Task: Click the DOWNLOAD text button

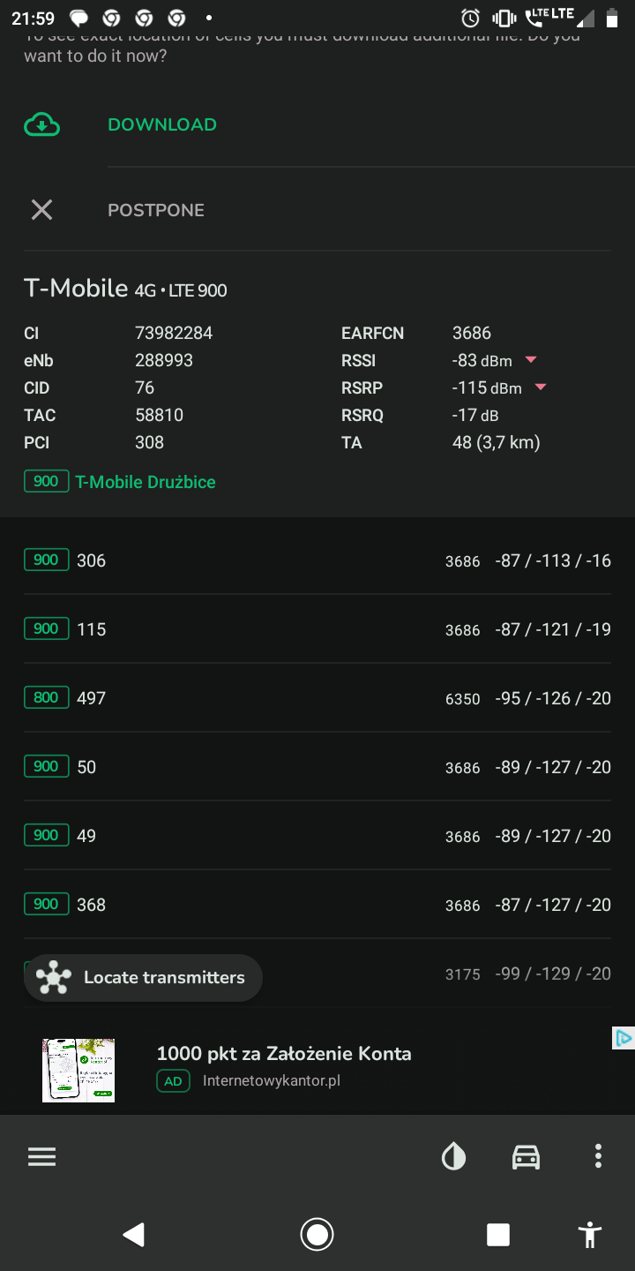Action: [x=162, y=124]
